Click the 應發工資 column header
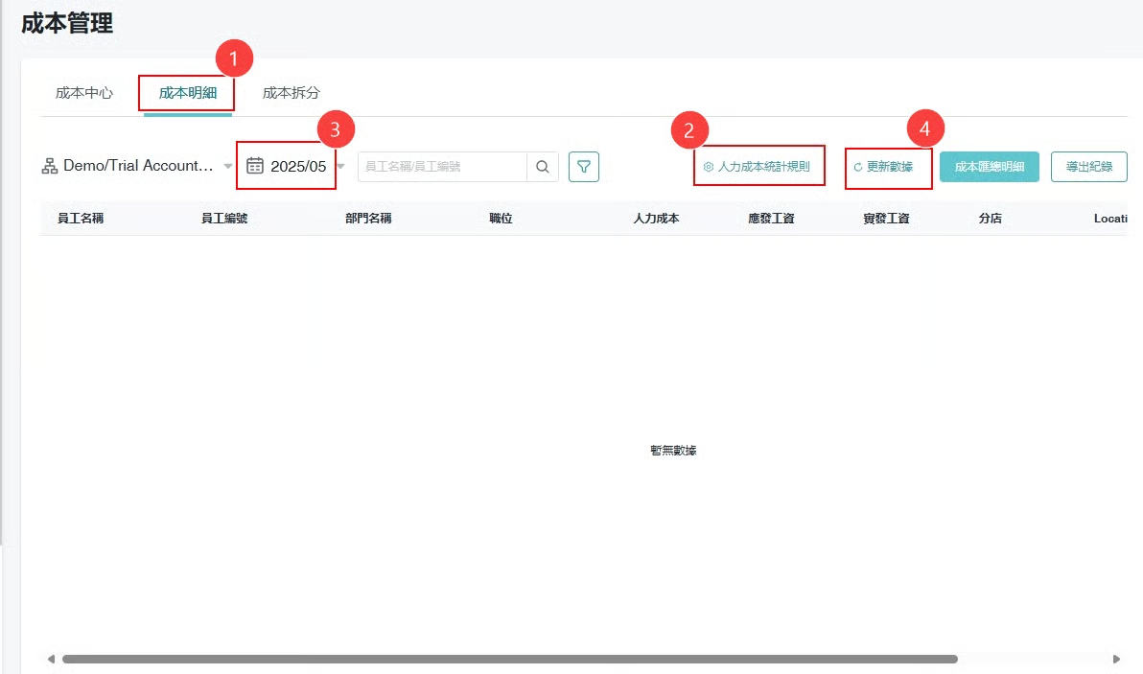This screenshot has width=1143, height=674. (x=771, y=219)
